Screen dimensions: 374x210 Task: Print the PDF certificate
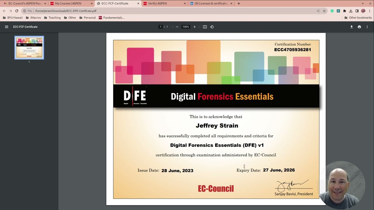coord(359,27)
